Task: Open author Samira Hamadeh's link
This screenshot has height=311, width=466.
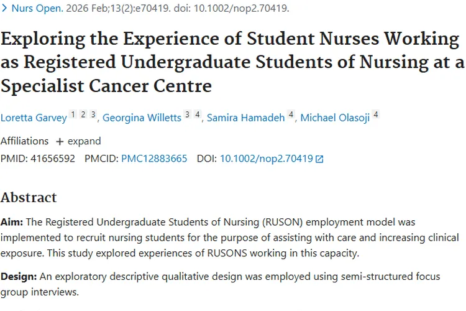Action: (246, 118)
